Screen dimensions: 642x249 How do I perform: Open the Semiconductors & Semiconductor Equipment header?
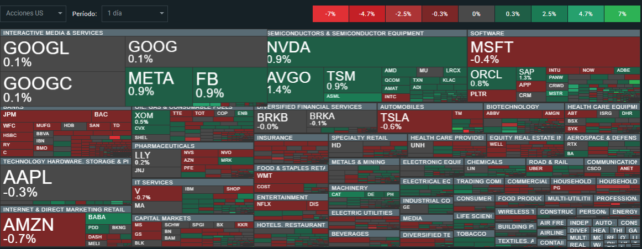[x=367, y=33]
